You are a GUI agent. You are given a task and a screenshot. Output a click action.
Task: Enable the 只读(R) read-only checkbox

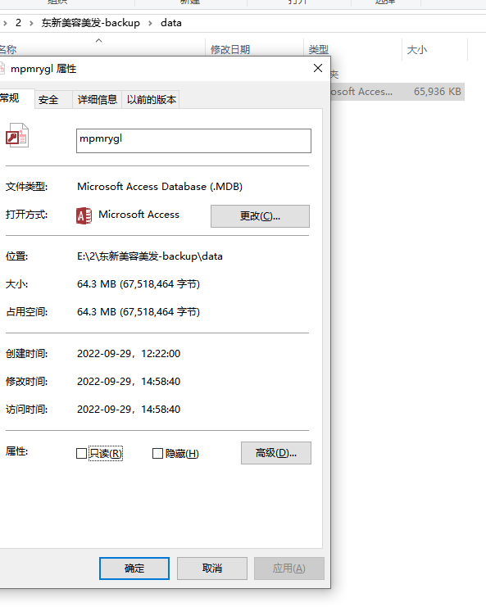(81, 453)
